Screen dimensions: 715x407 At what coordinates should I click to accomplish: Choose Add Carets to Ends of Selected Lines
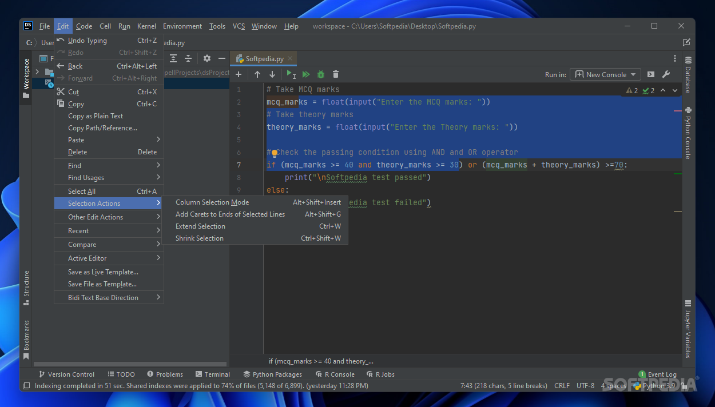coord(255,214)
